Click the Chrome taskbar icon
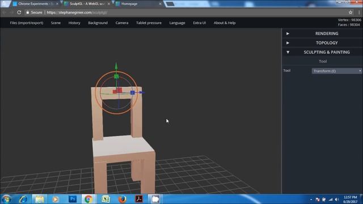The height and width of the screenshot is (204, 363). (88, 199)
